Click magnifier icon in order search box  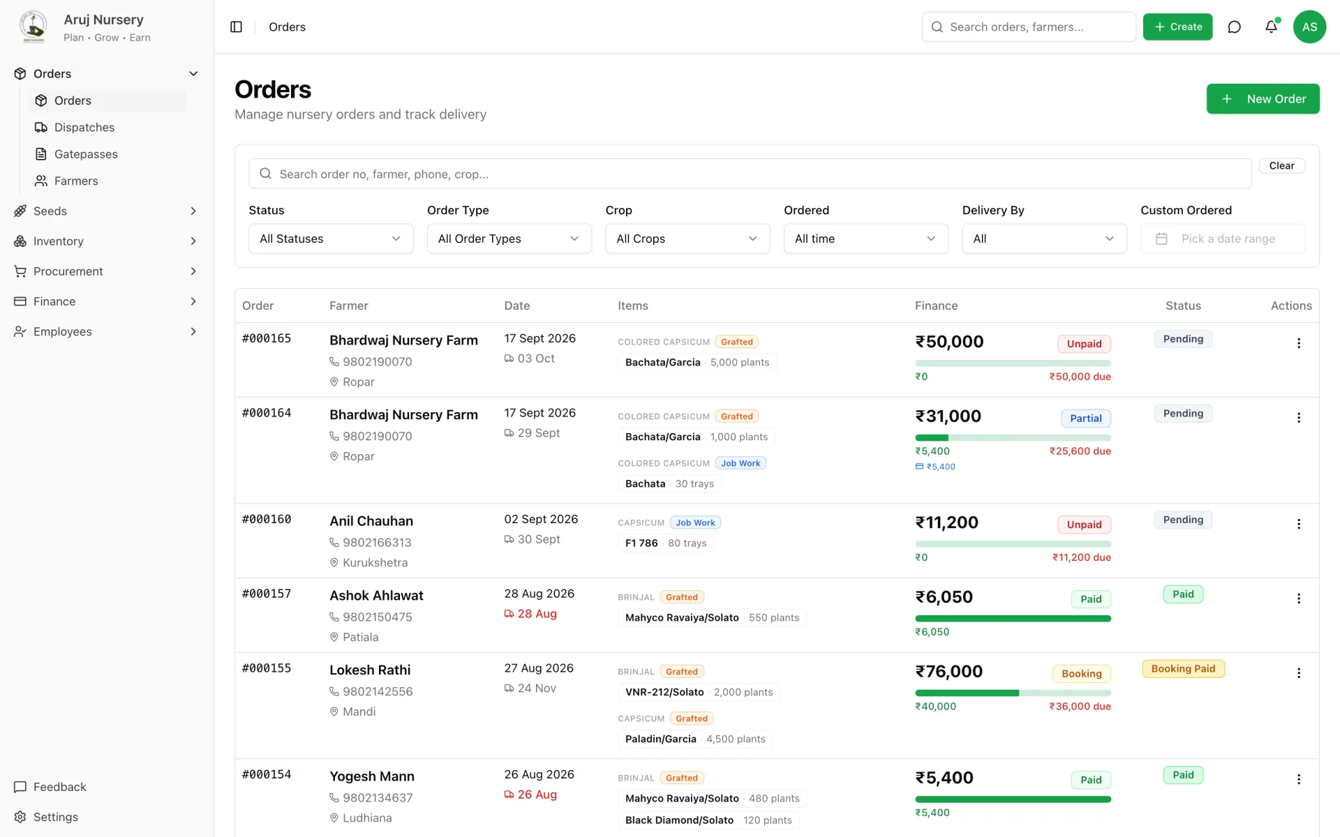point(265,174)
